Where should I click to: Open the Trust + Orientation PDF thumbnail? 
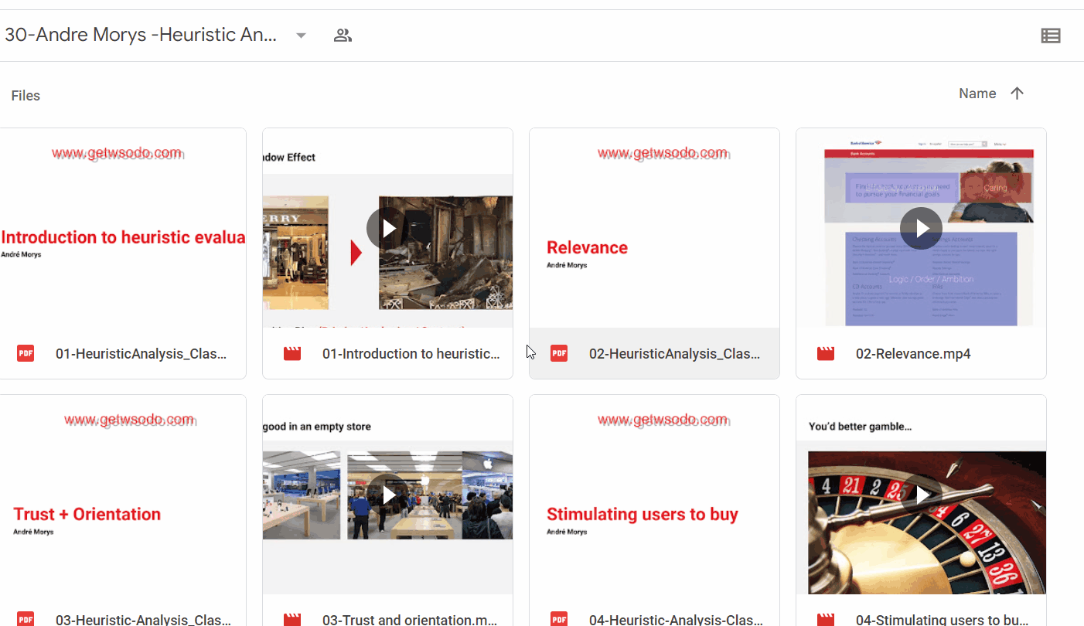(124, 495)
